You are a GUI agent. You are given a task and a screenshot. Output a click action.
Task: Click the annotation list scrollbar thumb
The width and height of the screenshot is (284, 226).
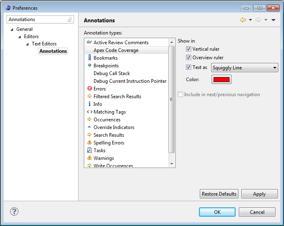pos(171,99)
